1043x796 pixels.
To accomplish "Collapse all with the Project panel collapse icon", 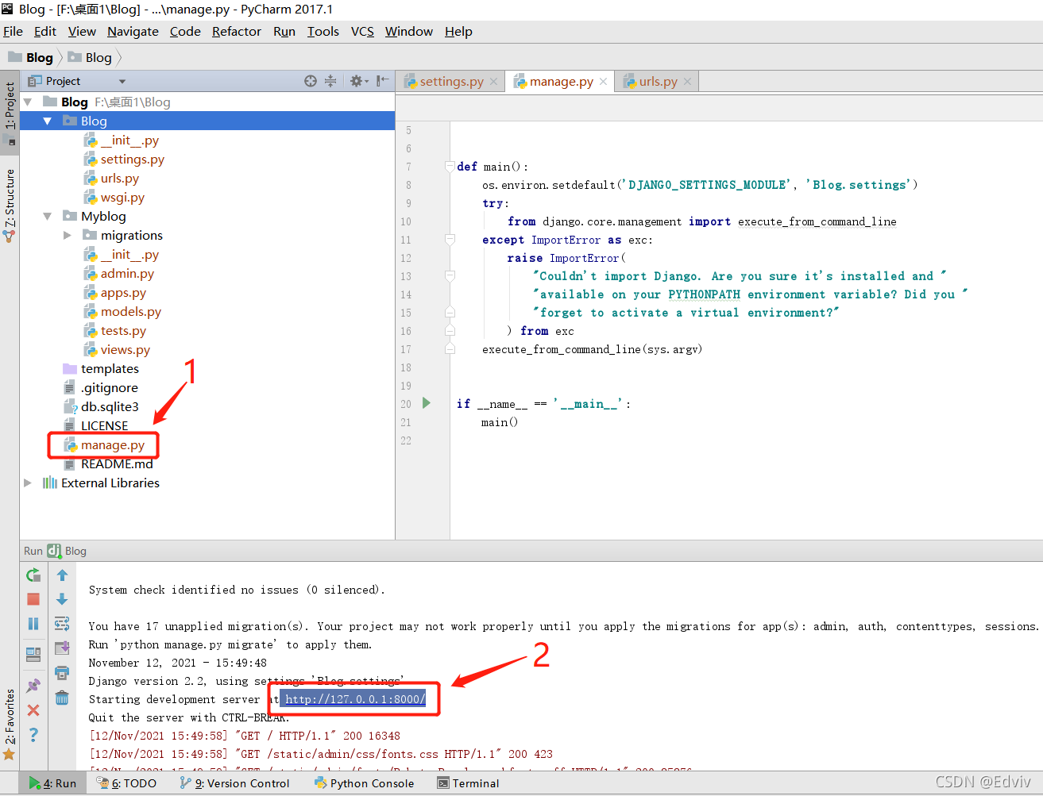I will [x=330, y=81].
